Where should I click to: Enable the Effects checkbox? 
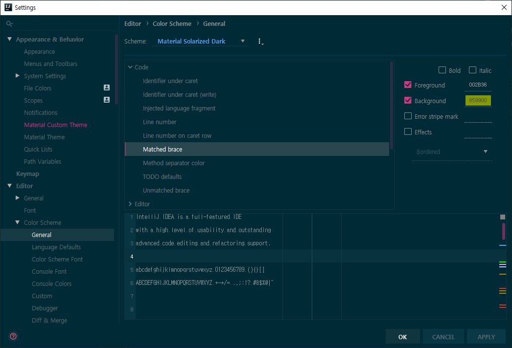408,132
